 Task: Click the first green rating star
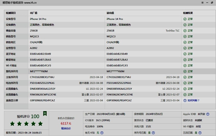coord(12,124)
